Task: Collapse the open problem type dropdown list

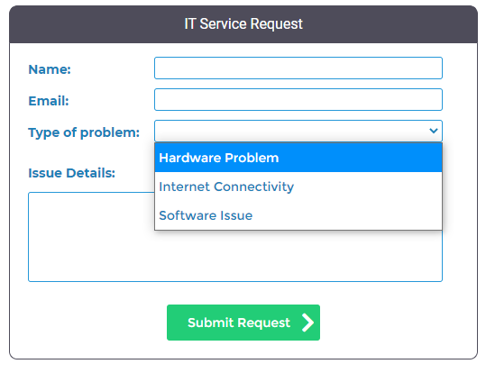Action: click(x=298, y=131)
